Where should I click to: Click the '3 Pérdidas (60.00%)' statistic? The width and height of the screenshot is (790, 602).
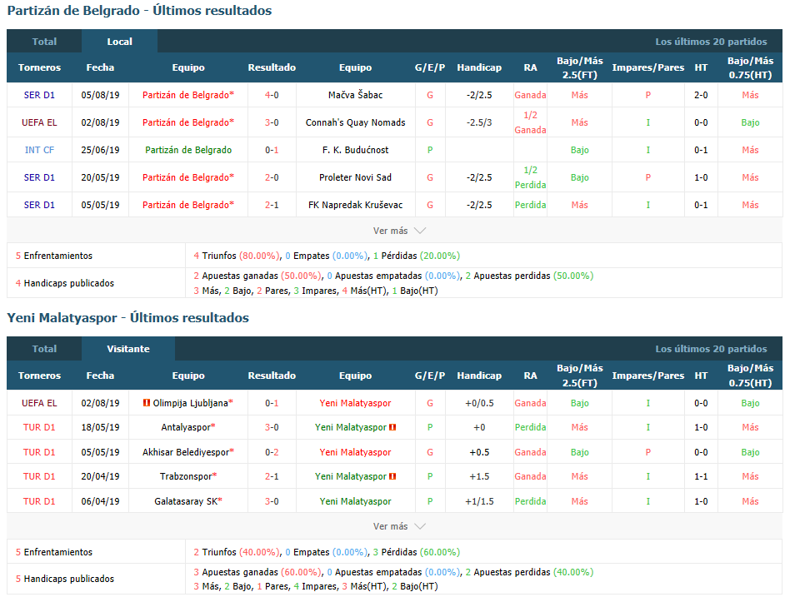pos(417,552)
